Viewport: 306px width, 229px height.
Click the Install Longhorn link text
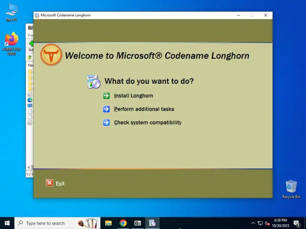pyautogui.click(x=134, y=96)
